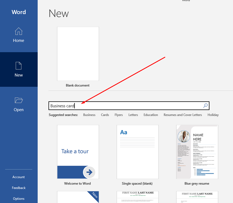
Task: Click the magnifying glass search icon
Action: point(205,106)
